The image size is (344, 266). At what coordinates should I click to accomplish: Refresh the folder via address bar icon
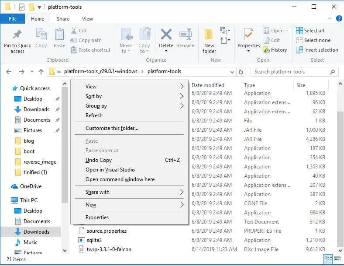pos(242,72)
